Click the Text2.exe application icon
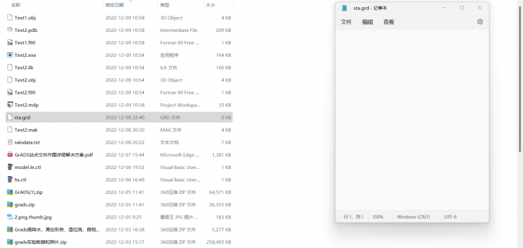This screenshot has width=523, height=248. point(10,55)
